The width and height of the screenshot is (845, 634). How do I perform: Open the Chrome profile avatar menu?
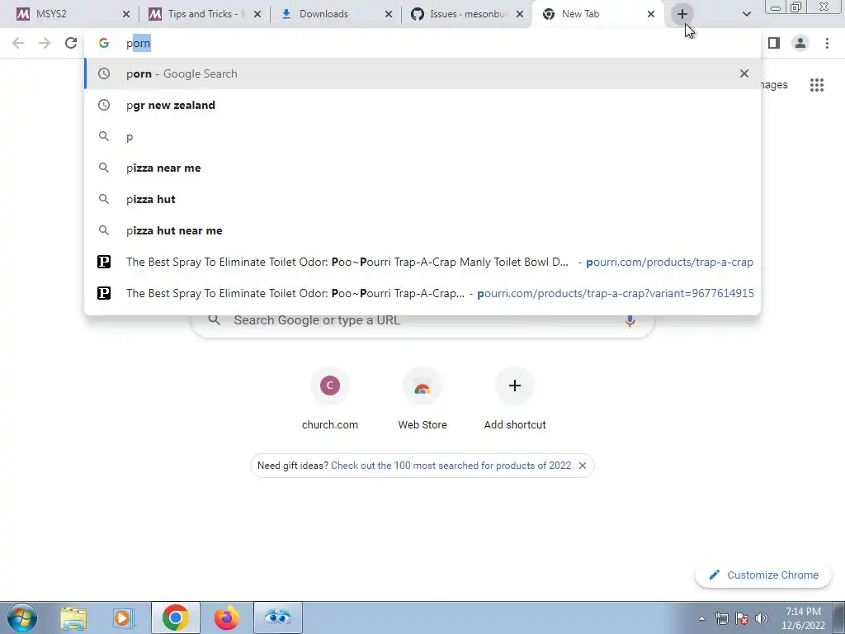coord(800,43)
